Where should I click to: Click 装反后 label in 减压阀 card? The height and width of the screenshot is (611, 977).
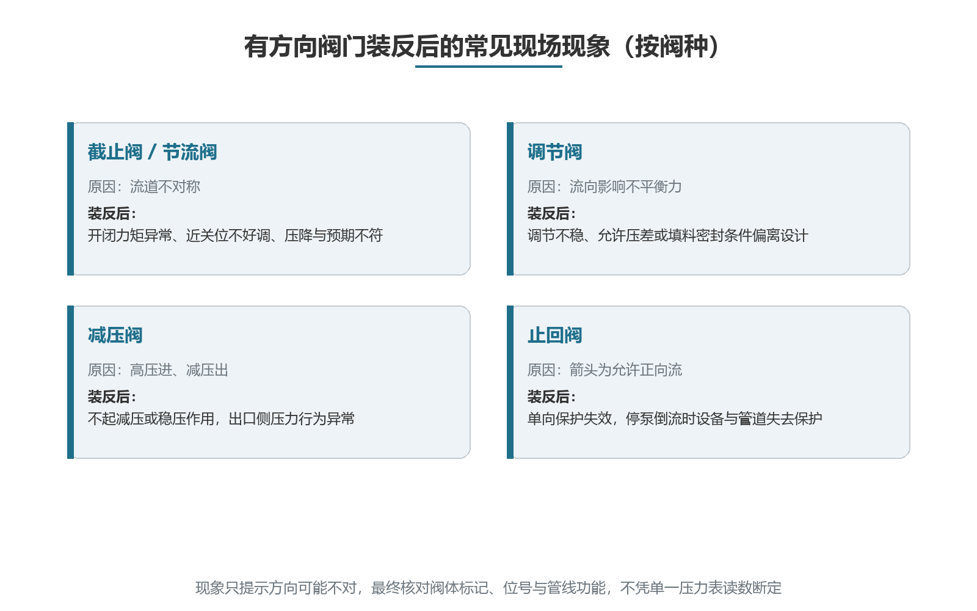coord(112,397)
